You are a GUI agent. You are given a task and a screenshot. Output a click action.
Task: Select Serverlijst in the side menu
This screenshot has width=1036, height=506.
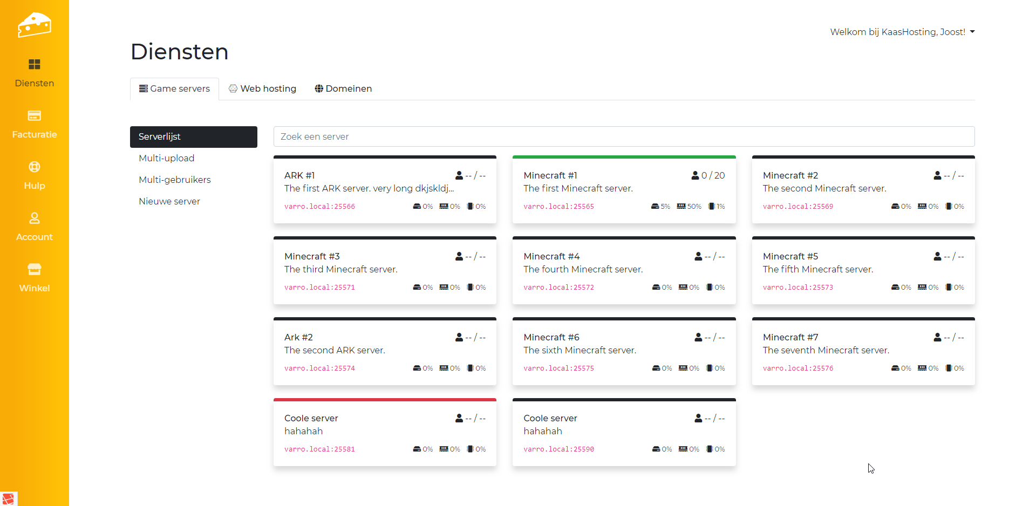(x=193, y=136)
